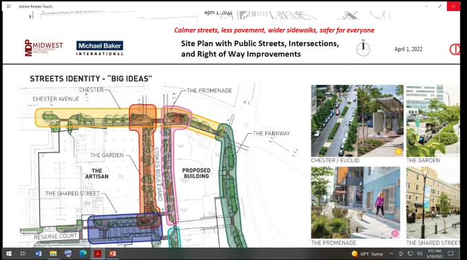This screenshot has width=467, height=260.
Task: Click "THE ARTISAN" building label
Action: pos(97,174)
